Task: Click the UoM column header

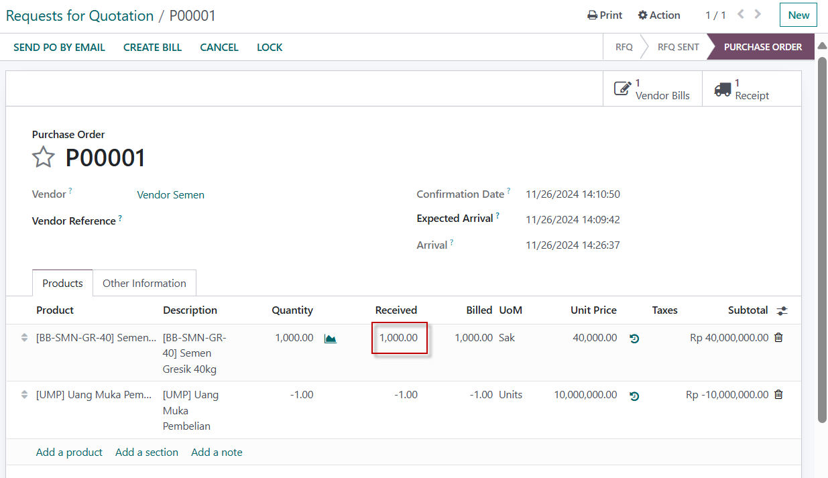Action: click(x=510, y=310)
